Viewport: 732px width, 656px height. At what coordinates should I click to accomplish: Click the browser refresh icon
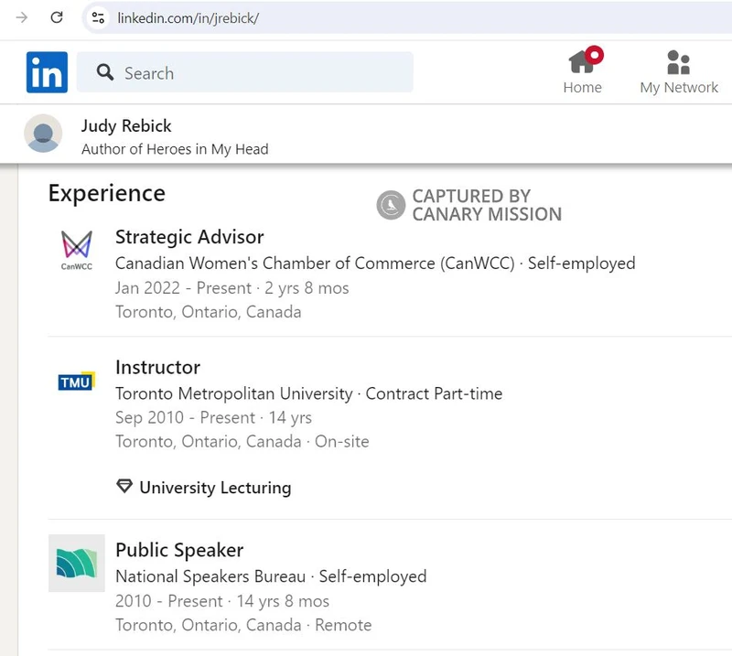coord(55,16)
